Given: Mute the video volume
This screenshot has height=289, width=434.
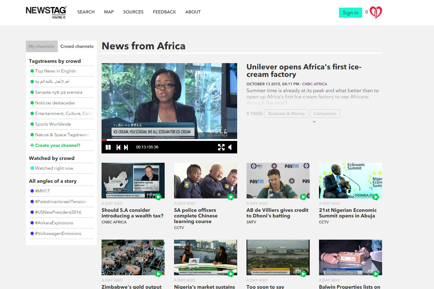Looking at the screenshot, I should tap(230, 147).
